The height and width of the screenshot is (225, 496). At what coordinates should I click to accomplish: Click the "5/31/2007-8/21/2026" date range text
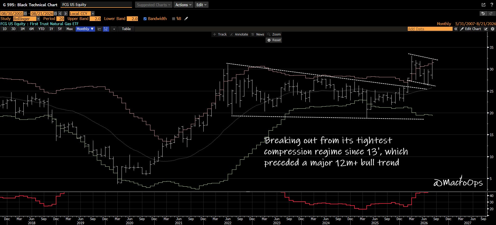(475, 24)
